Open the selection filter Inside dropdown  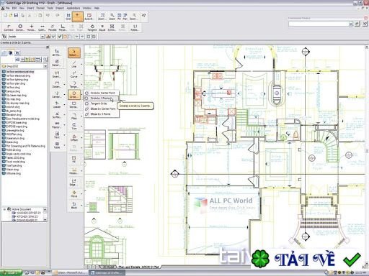pyautogui.click(x=43, y=37)
